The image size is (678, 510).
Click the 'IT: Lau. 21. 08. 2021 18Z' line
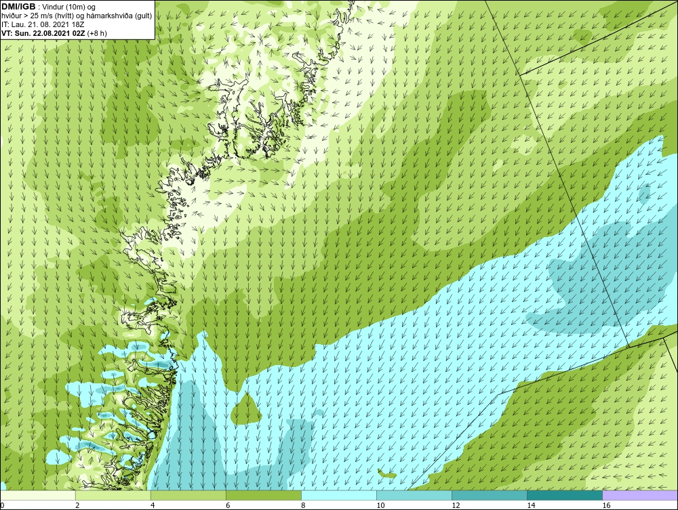pos(43,24)
